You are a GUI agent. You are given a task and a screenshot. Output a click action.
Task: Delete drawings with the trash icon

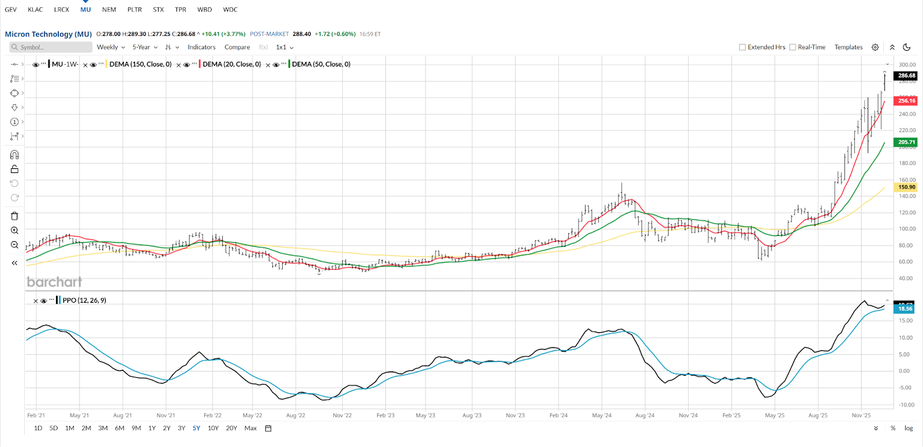pyautogui.click(x=14, y=216)
